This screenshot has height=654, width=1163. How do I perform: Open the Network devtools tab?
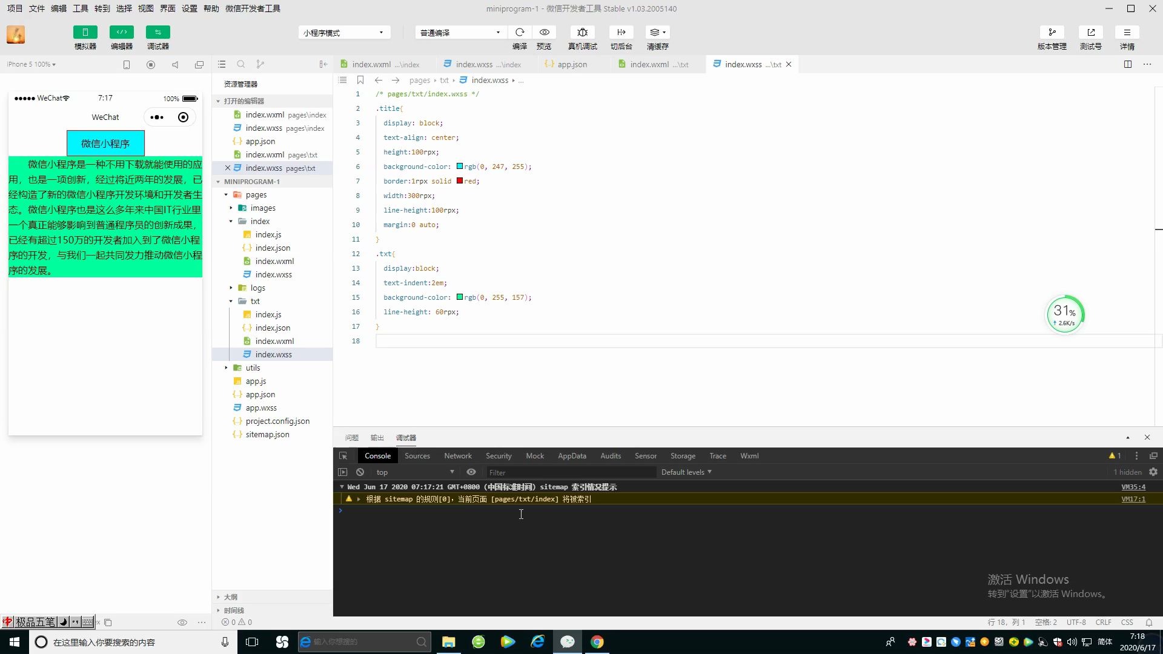coord(457,456)
